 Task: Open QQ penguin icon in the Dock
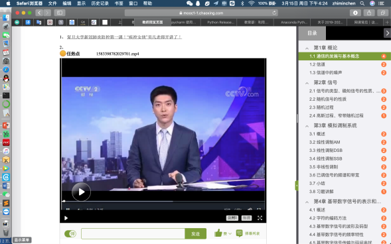6,78
